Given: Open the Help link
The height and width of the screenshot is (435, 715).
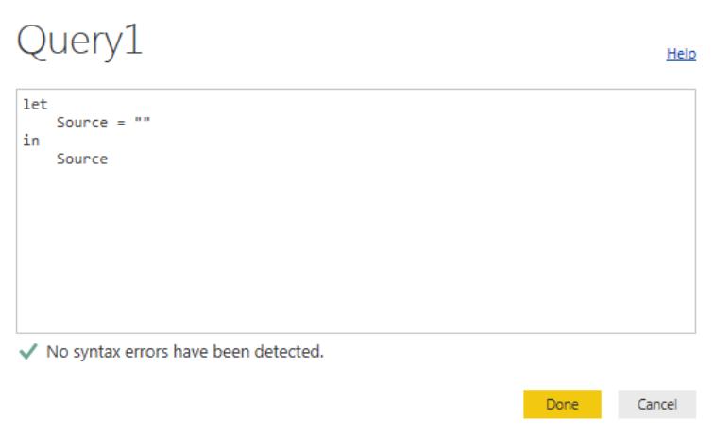Looking at the screenshot, I should pos(681,55).
